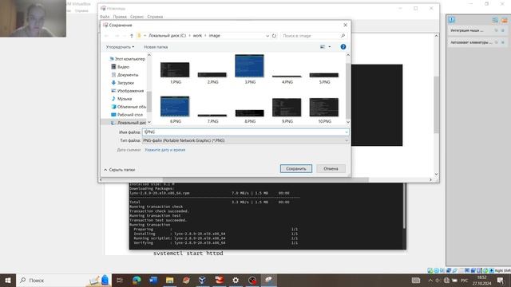Collapse folders with Скрыть папки
This screenshot has width=511, height=287.
coord(120,170)
